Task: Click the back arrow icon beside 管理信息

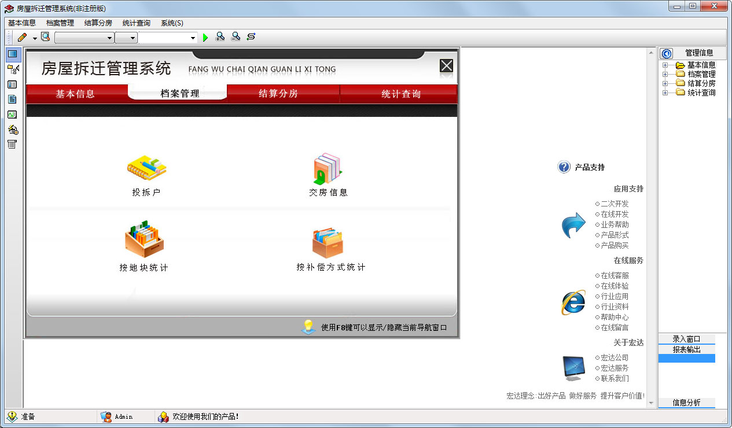Action: tap(667, 53)
